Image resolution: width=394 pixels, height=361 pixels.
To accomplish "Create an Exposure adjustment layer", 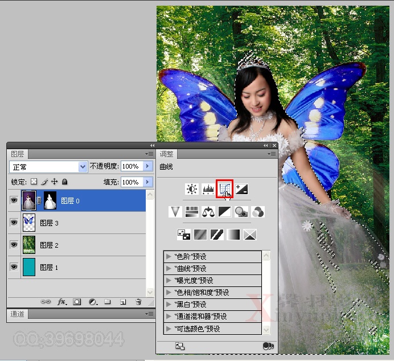I will coord(241,189).
